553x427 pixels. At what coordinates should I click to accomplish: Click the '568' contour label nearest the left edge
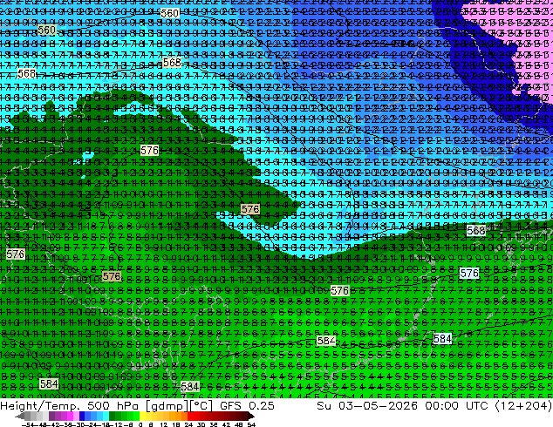coord(27,73)
